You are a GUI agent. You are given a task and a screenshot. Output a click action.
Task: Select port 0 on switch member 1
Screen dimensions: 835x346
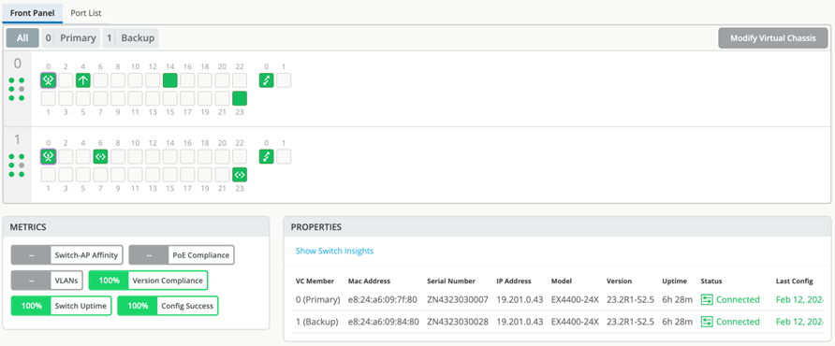point(49,156)
